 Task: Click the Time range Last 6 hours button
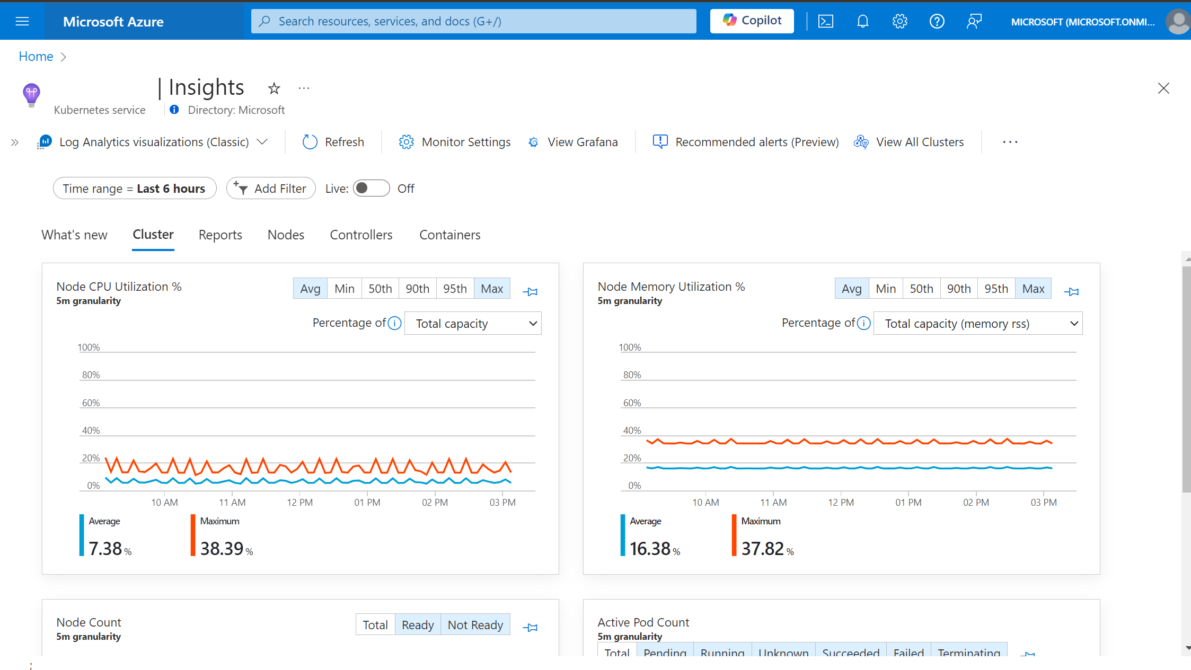tap(134, 189)
